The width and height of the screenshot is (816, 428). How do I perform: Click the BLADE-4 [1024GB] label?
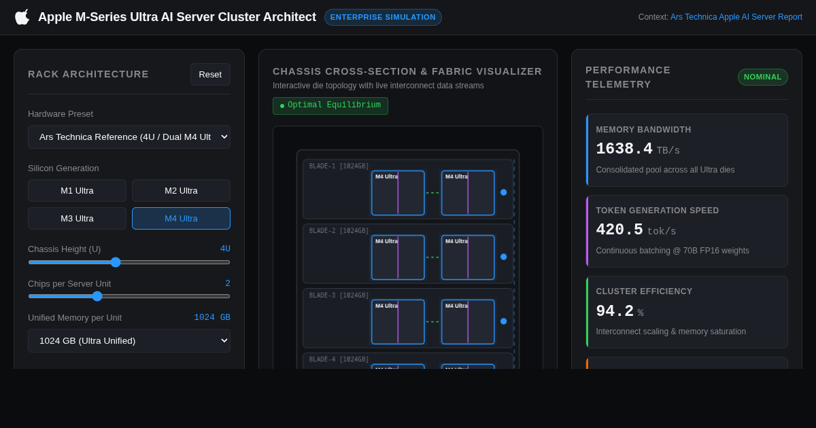[339, 360]
